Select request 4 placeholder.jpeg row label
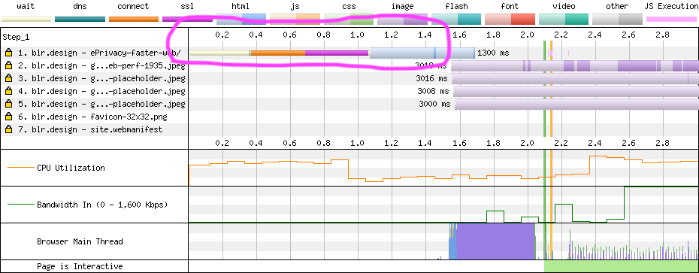 pyautogui.click(x=101, y=92)
